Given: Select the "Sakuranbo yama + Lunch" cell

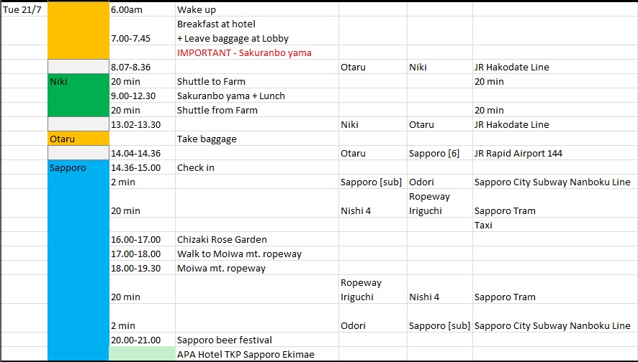Looking at the screenshot, I should pos(230,96).
